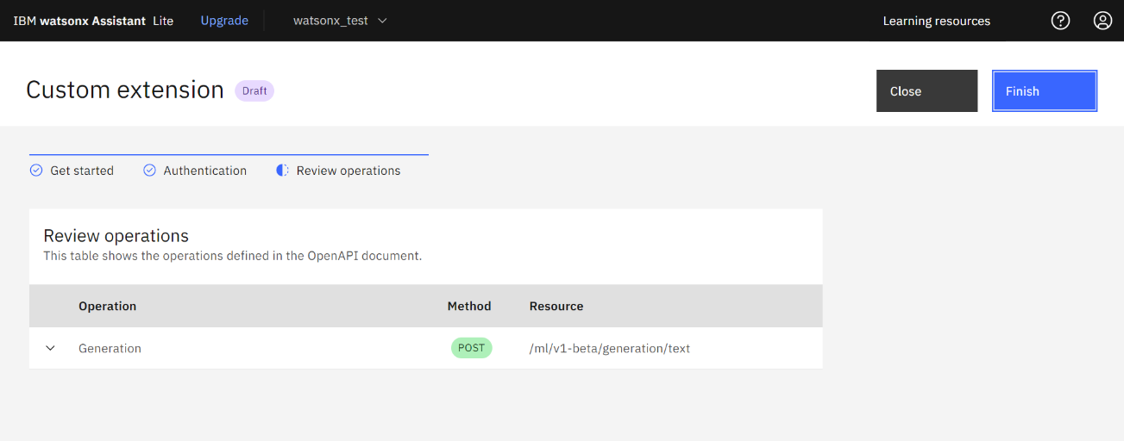This screenshot has width=1124, height=441.
Task: Click the Get started checkmark icon
Action: pyautogui.click(x=36, y=171)
